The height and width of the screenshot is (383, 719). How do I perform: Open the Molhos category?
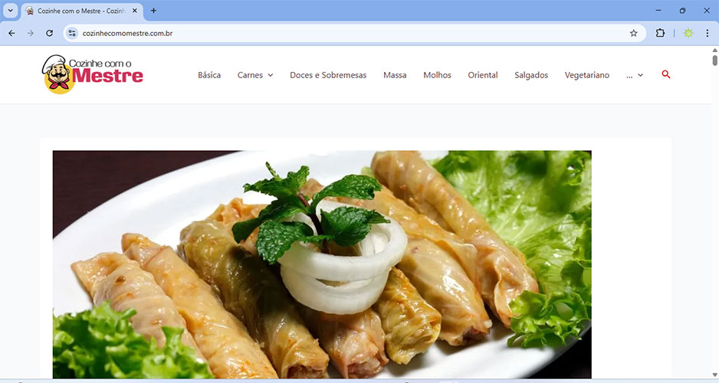(437, 75)
